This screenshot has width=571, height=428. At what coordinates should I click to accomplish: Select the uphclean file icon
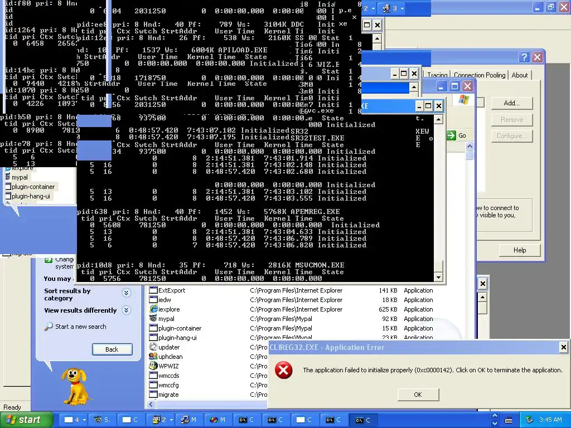point(153,357)
